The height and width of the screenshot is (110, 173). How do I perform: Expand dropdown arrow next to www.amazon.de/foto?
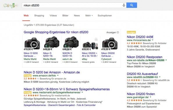pos(58,76)
